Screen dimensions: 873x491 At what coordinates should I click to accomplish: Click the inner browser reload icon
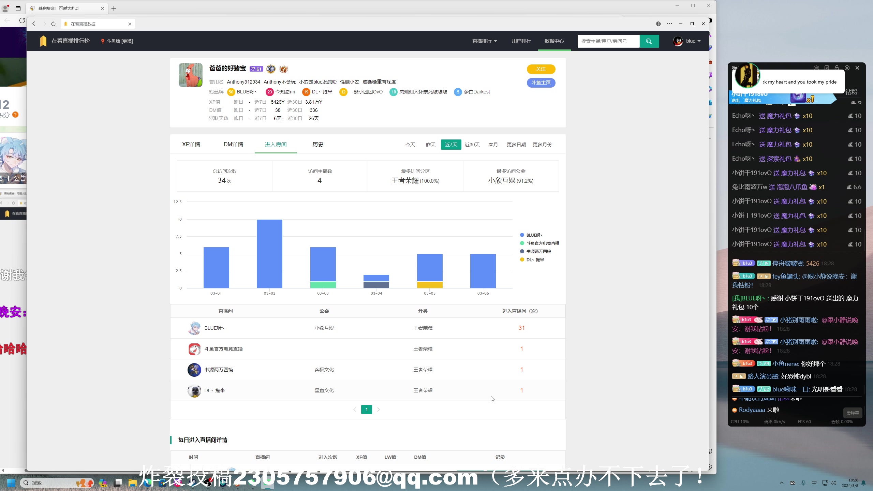tap(53, 24)
